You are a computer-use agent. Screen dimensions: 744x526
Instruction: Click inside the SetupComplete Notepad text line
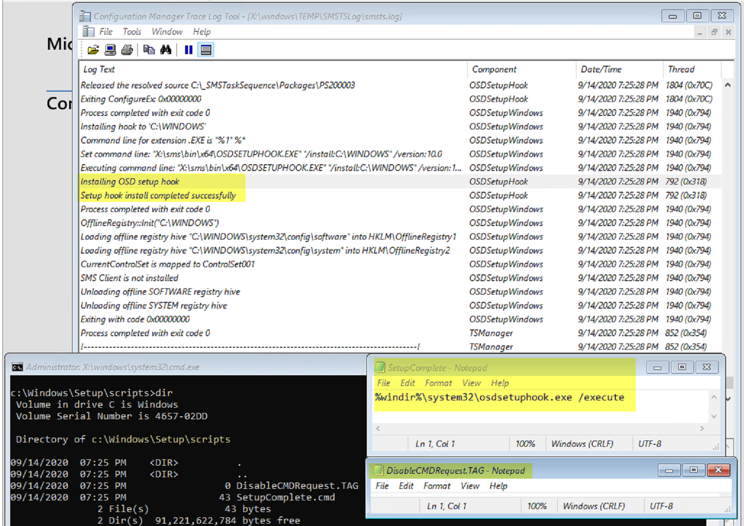click(x=499, y=398)
